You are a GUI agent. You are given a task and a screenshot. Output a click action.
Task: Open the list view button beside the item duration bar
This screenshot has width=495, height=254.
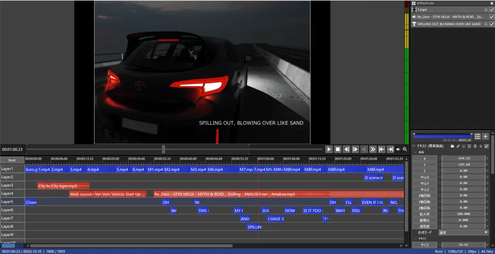click(x=478, y=136)
